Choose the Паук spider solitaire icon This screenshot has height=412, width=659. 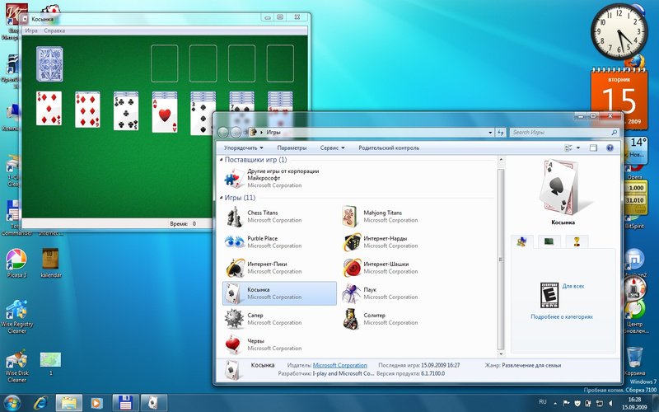pyautogui.click(x=351, y=293)
